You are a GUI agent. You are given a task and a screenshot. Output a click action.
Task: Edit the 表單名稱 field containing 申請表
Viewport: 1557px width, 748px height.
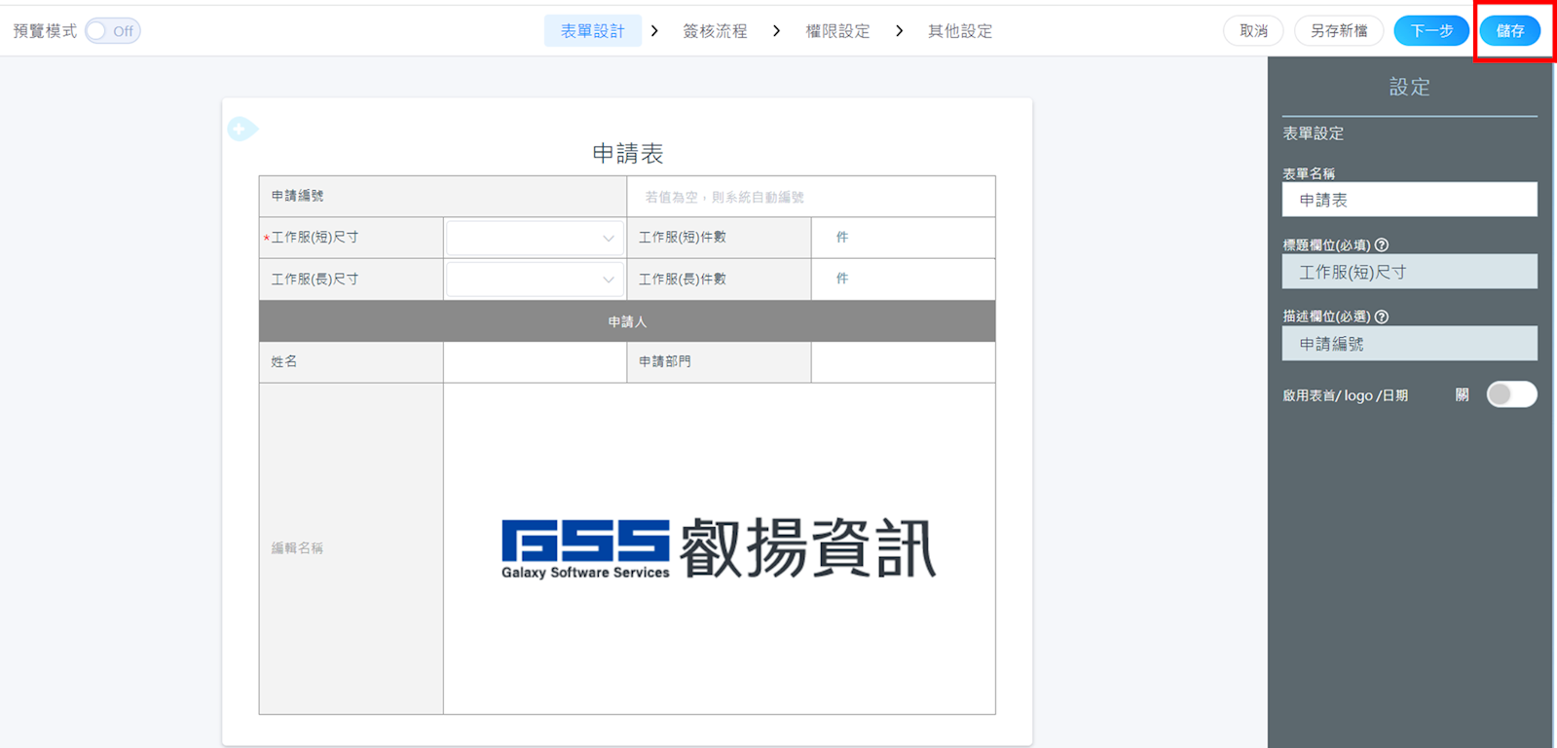coord(1409,200)
